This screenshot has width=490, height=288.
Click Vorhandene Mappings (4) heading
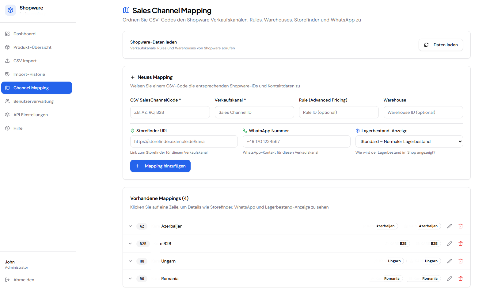point(159,198)
